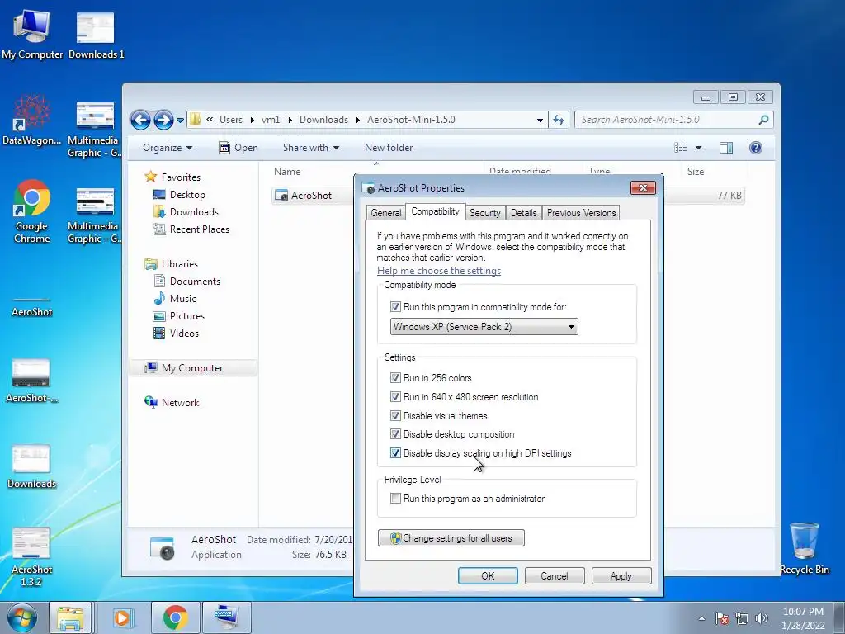Image resolution: width=845 pixels, height=634 pixels.
Task: Open recent pages dropdown beside Forward
Action: (180, 121)
